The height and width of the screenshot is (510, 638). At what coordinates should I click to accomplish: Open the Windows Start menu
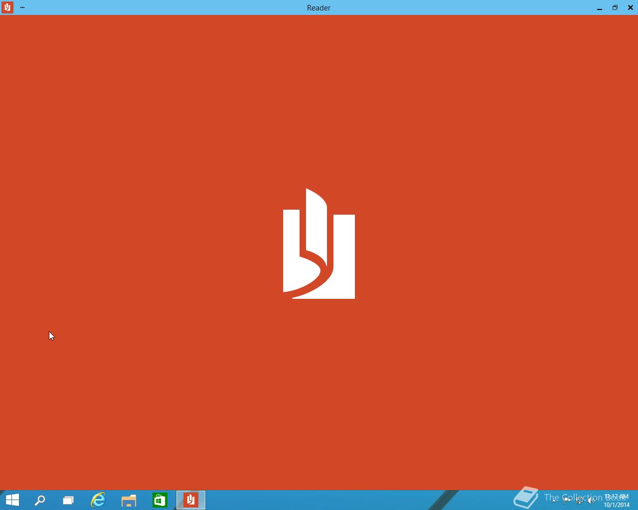(12, 500)
